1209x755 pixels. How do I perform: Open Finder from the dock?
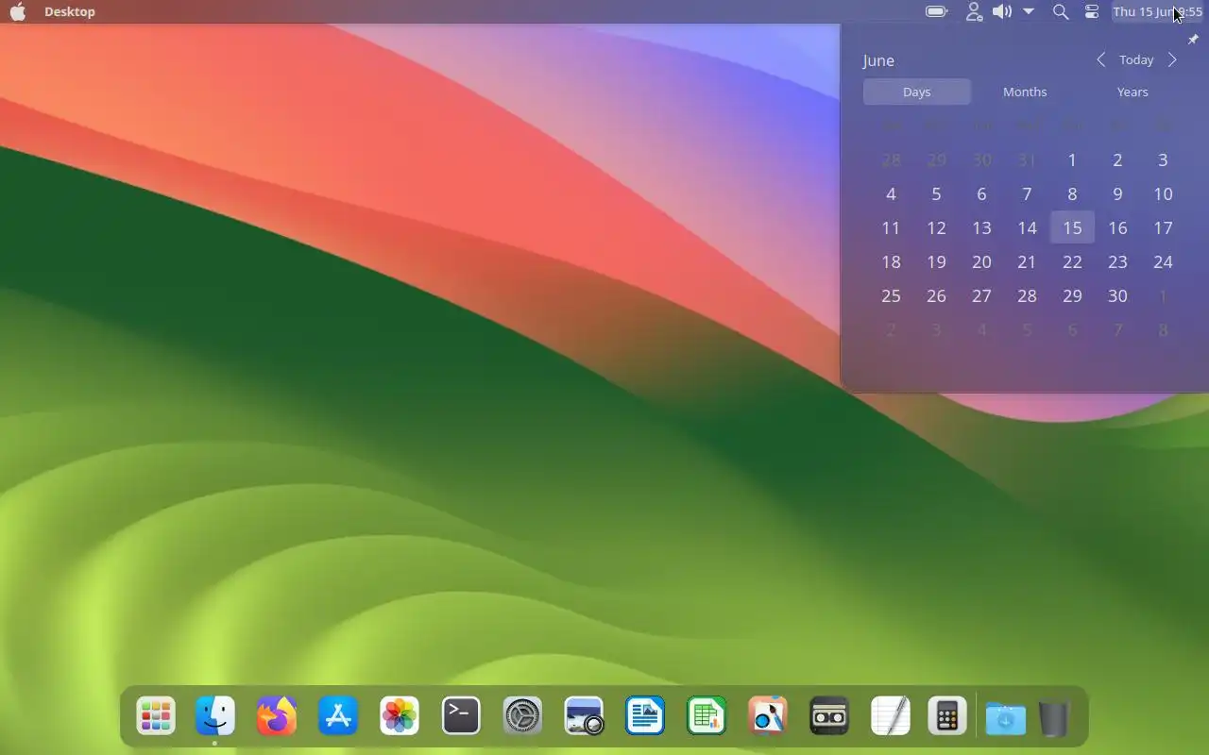pos(215,716)
